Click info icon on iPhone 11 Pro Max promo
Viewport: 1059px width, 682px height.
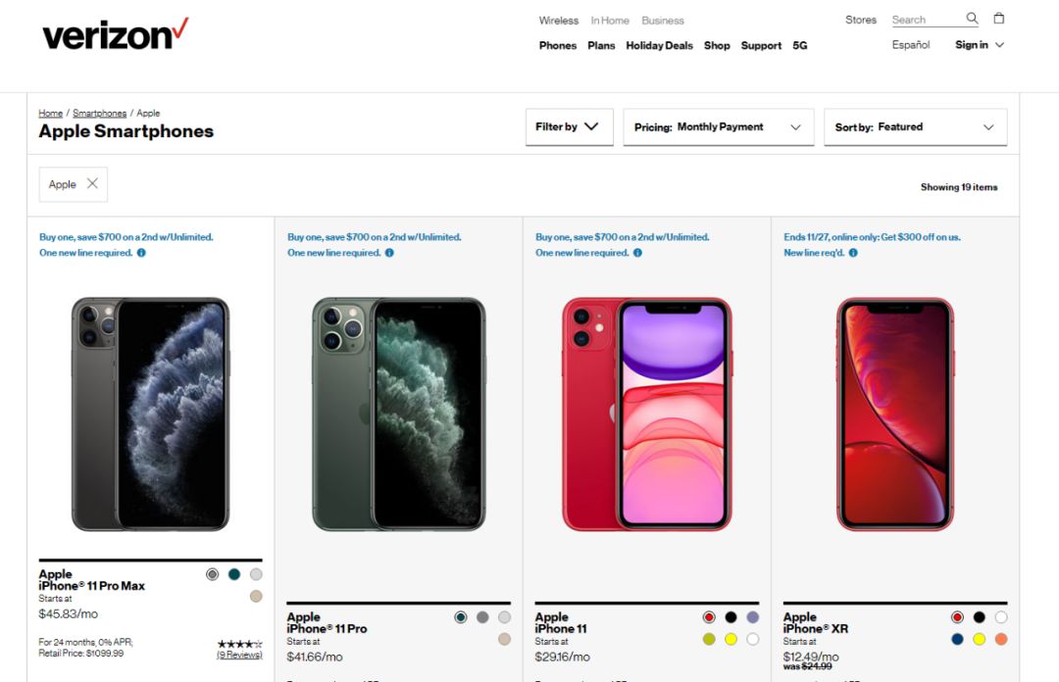[141, 253]
